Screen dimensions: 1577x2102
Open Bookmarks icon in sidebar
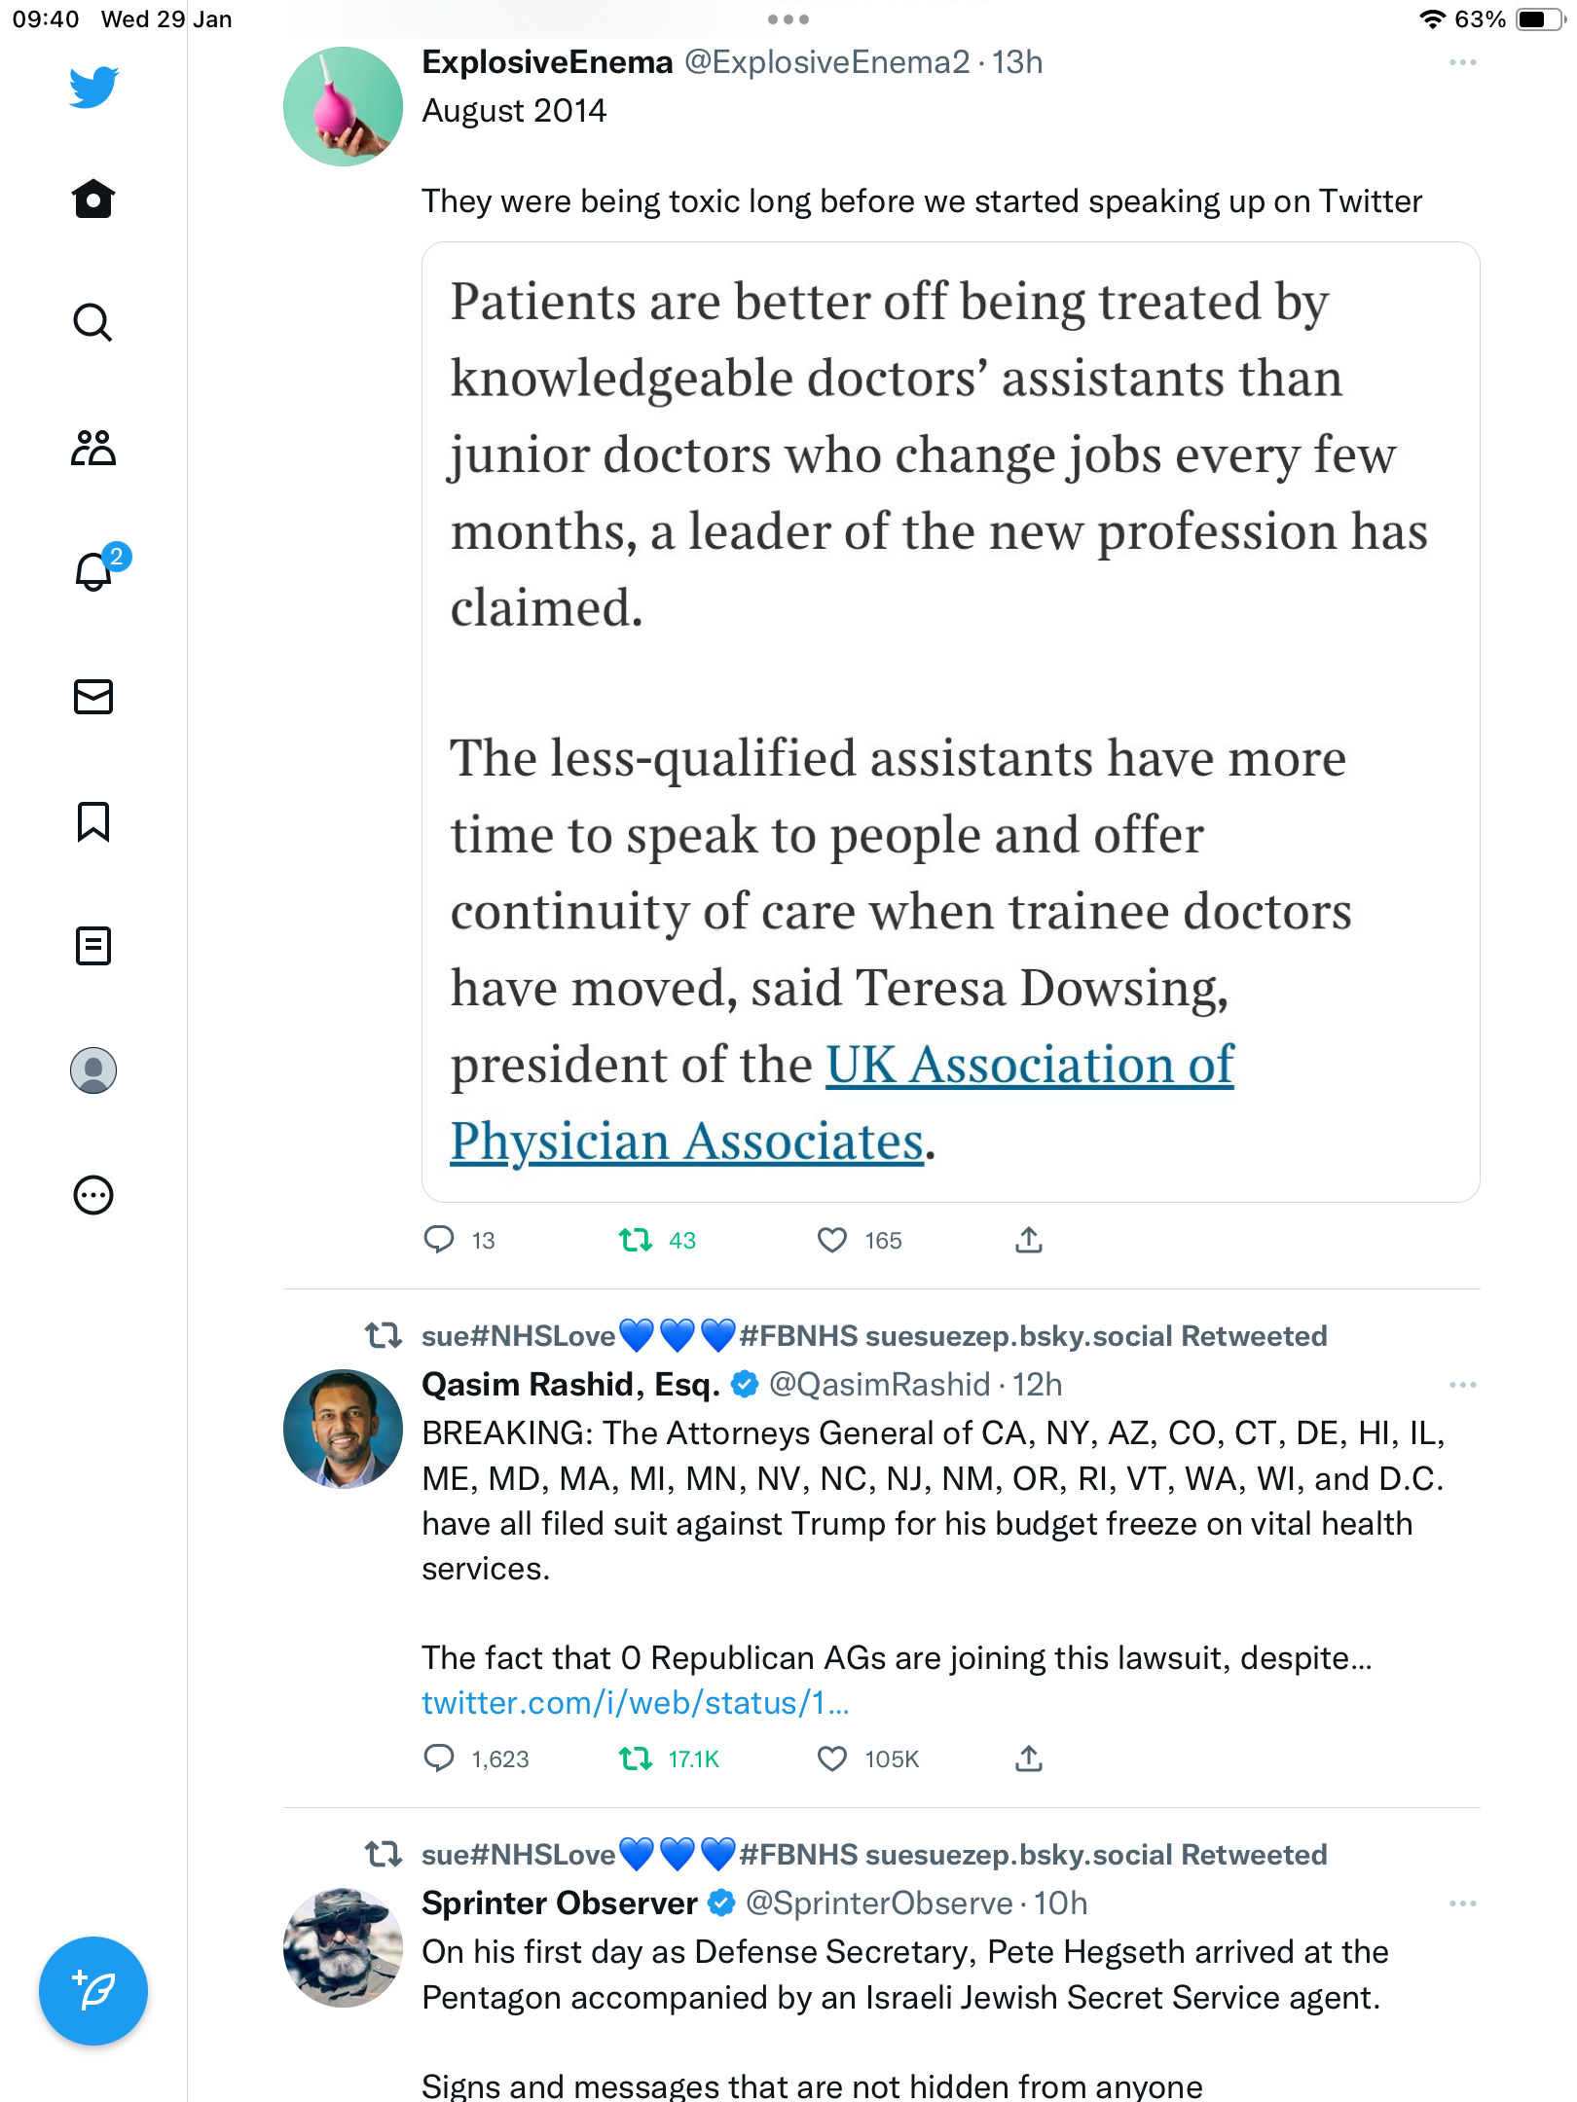[x=93, y=821]
